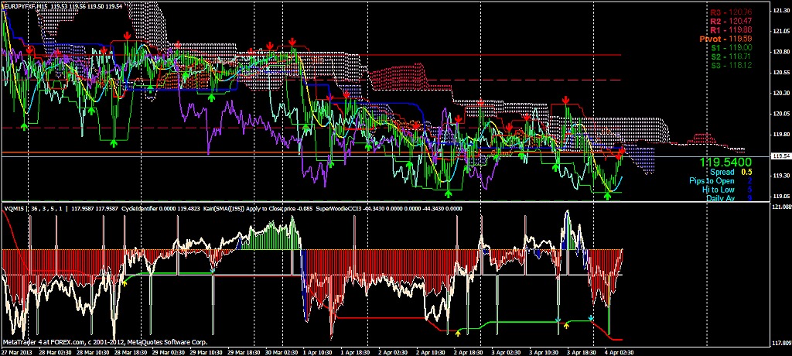Select the 121.30 level on price scale
The height and width of the screenshot is (356, 792).
780,12
